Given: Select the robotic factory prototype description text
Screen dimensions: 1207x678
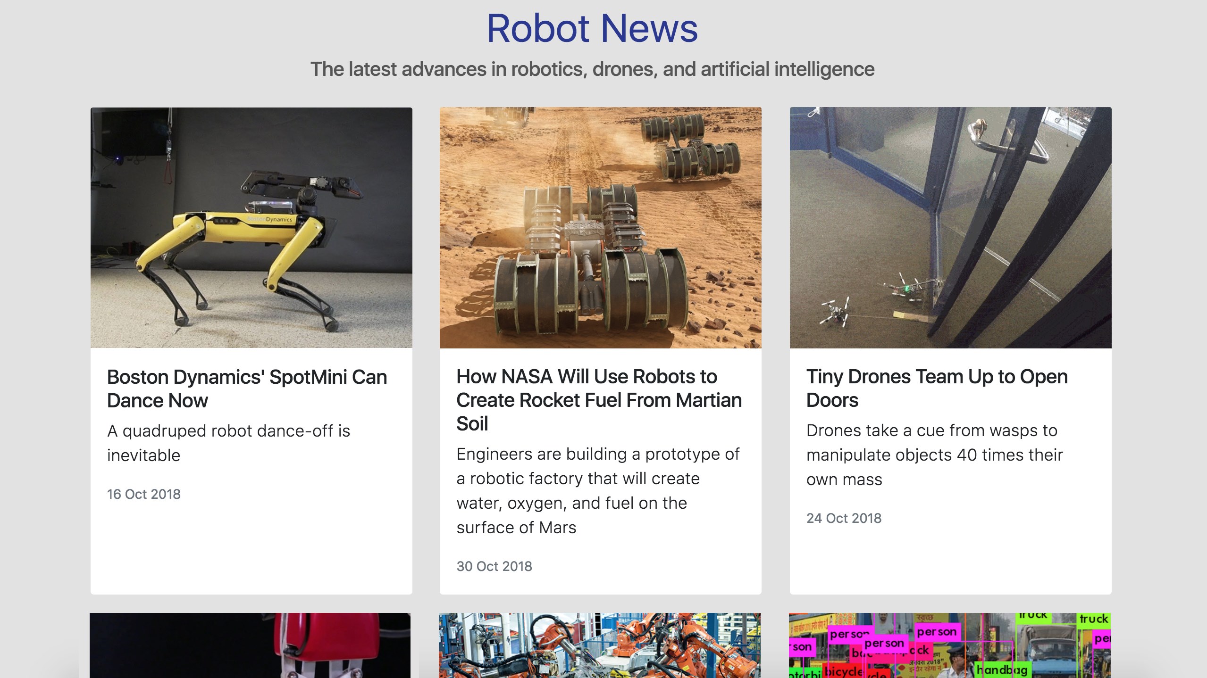Looking at the screenshot, I should [598, 490].
